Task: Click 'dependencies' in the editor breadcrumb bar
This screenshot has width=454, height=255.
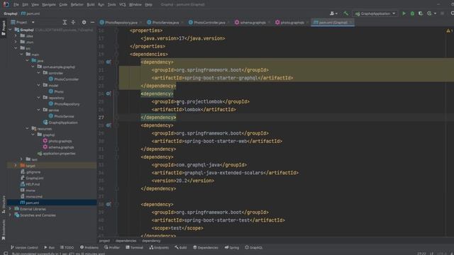Action: tap(126, 241)
